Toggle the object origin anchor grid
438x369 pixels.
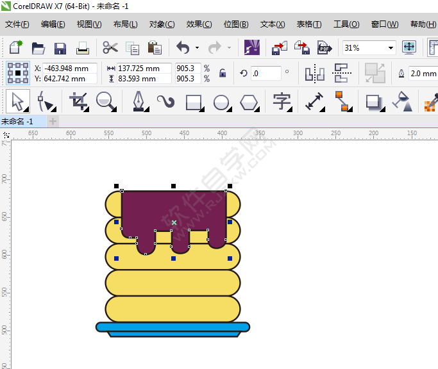pos(18,74)
